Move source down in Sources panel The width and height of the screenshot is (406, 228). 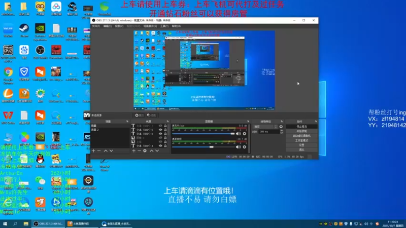157,150
